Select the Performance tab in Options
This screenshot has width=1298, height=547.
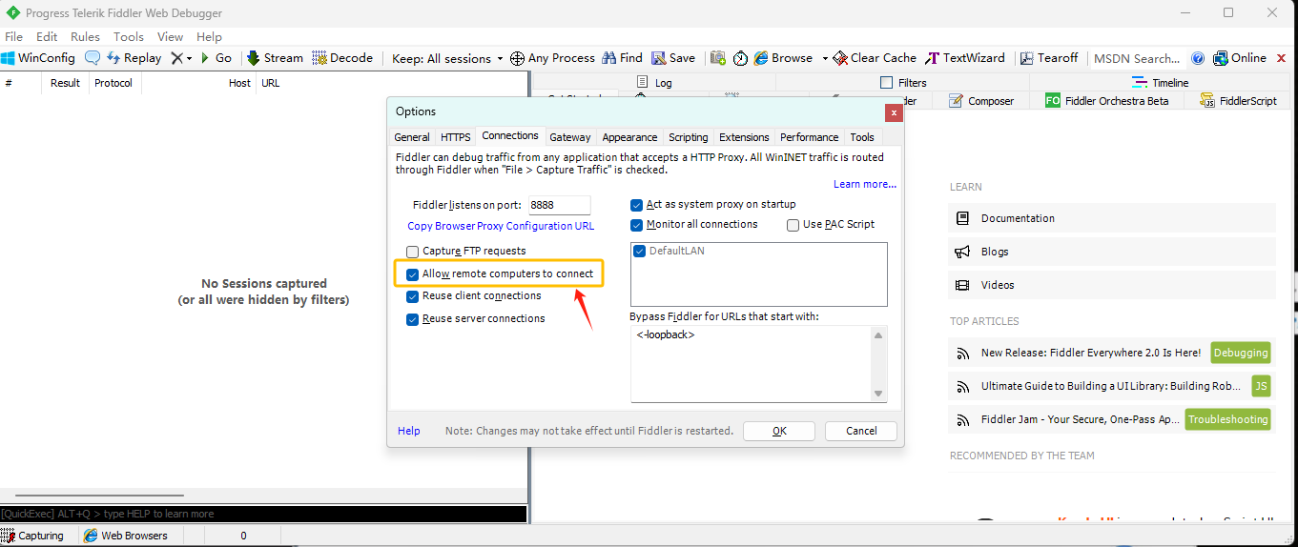(x=809, y=137)
